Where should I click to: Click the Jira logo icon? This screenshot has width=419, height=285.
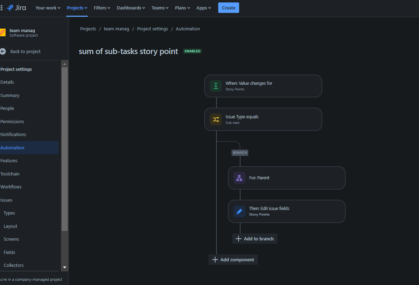(x=10, y=8)
